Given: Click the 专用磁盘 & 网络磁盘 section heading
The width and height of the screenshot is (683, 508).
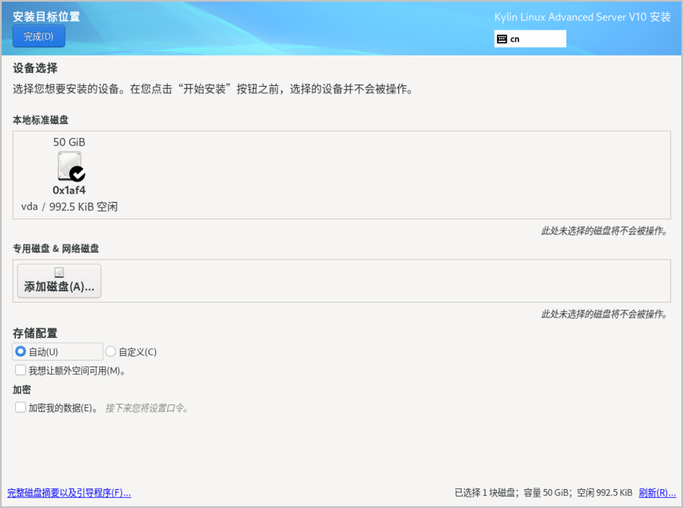Looking at the screenshot, I should (x=56, y=249).
